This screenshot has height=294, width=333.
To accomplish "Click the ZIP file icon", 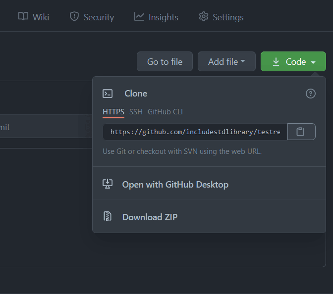I will (108, 216).
